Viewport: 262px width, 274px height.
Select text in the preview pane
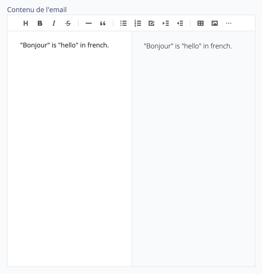click(188, 46)
